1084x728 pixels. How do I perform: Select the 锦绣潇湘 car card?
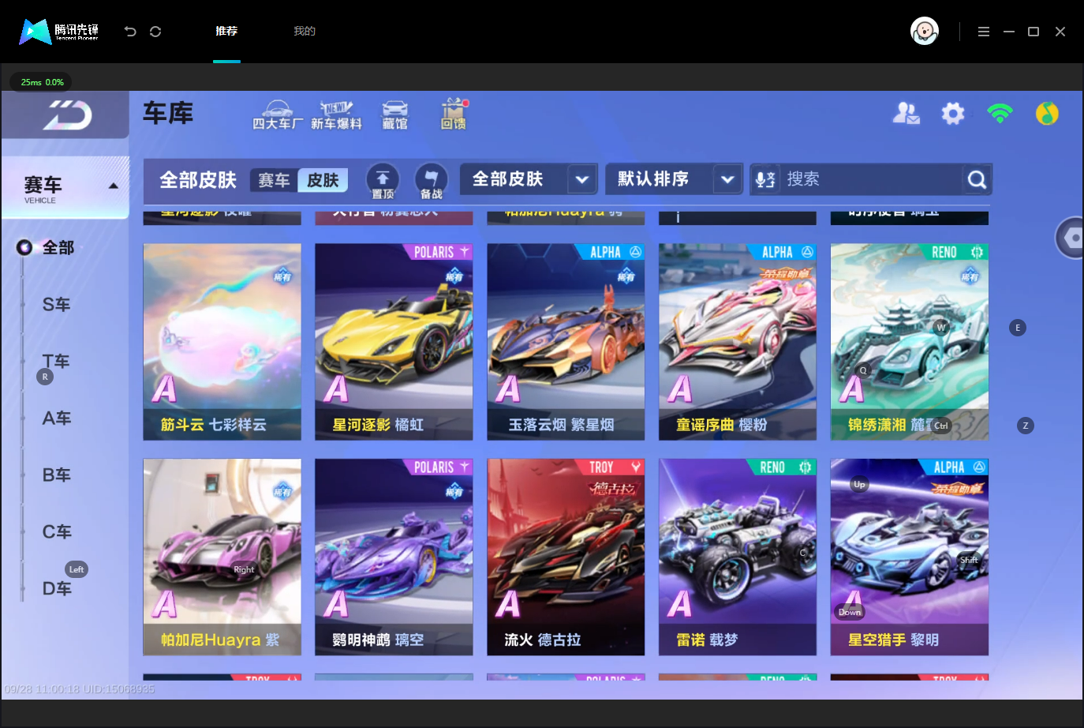tap(910, 342)
